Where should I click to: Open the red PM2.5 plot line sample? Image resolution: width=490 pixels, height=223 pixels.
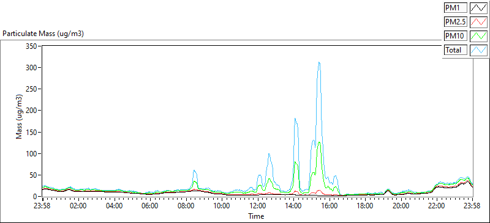pos(479,22)
